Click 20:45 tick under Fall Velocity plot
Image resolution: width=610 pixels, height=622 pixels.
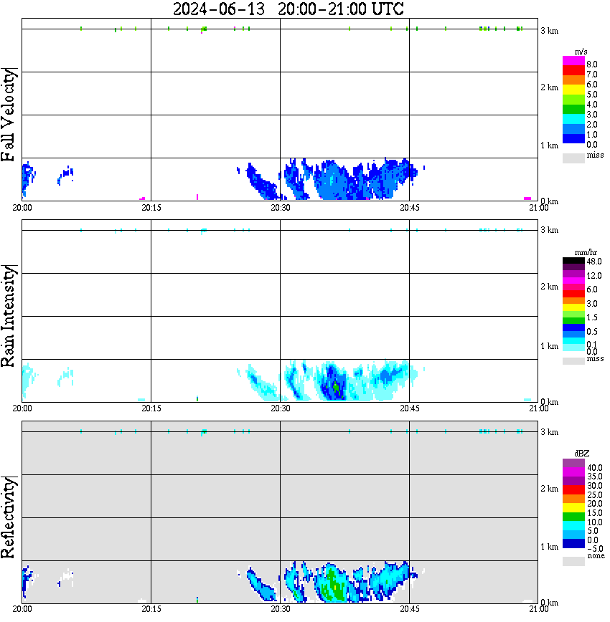(410, 208)
